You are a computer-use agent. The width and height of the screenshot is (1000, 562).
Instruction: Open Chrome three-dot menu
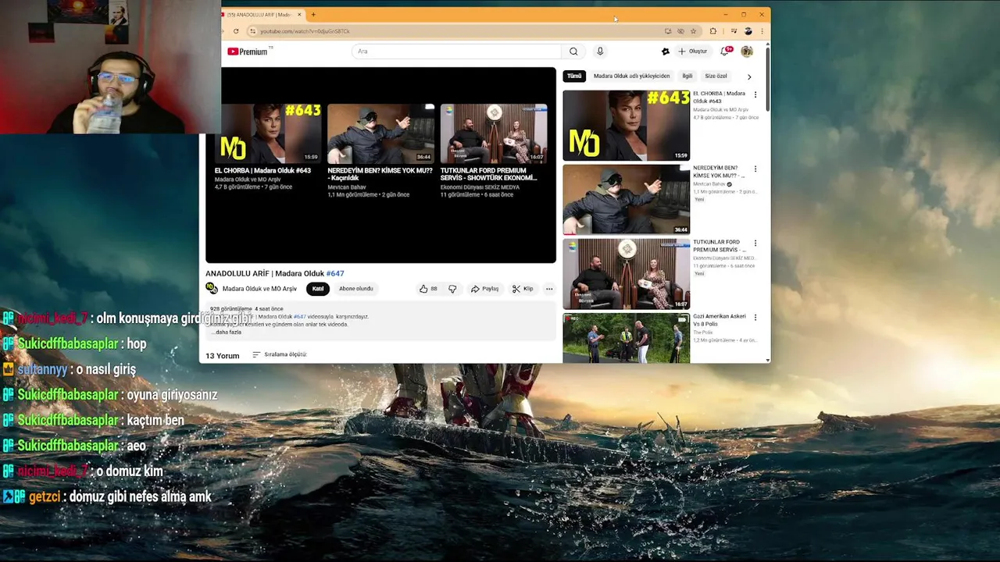(x=762, y=31)
